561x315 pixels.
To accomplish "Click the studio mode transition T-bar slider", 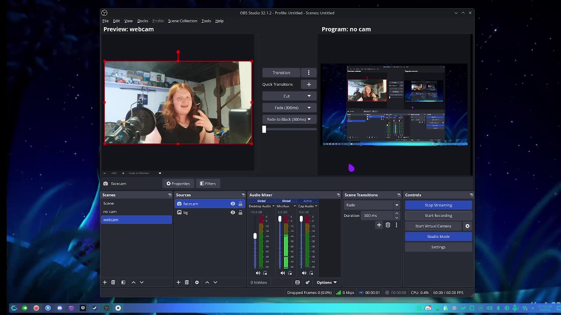I will (264, 129).
